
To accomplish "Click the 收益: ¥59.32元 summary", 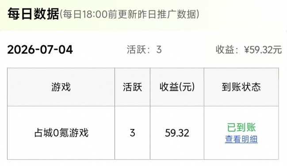I will click(x=249, y=50).
